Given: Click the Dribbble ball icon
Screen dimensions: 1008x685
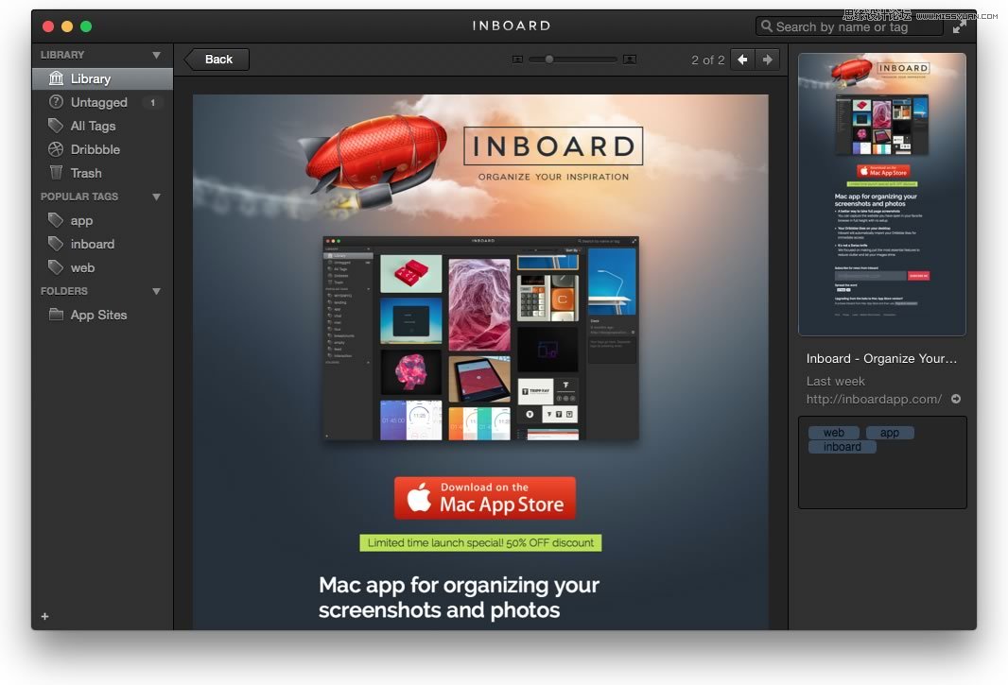Looking at the screenshot, I should (x=56, y=149).
